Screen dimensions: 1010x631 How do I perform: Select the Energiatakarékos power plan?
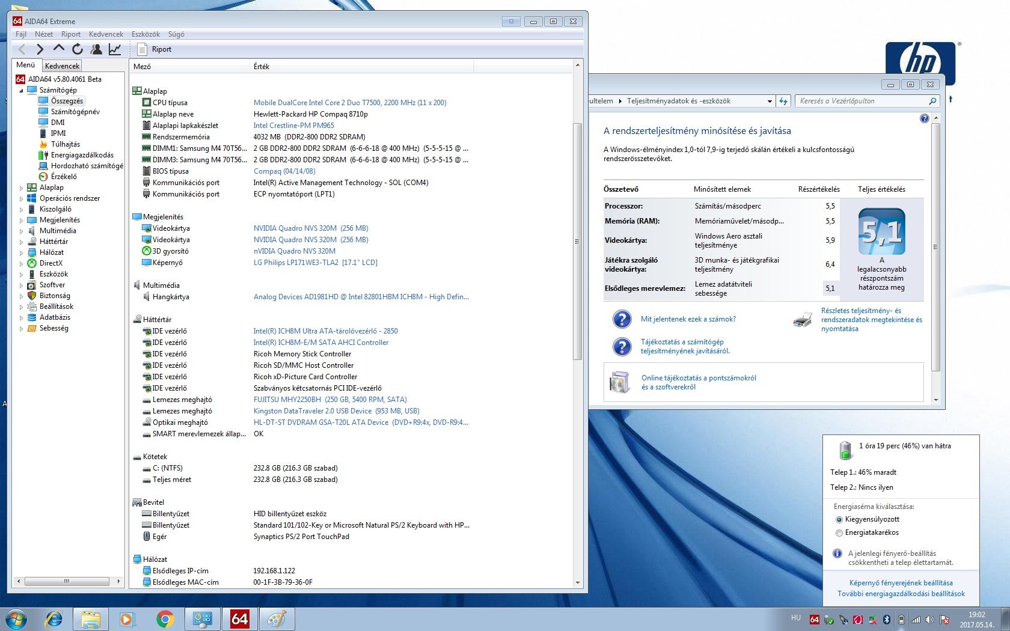(839, 532)
